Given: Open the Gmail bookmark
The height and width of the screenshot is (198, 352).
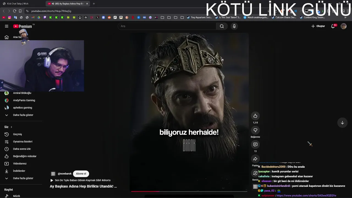Looking at the screenshot, I should click(33, 17).
